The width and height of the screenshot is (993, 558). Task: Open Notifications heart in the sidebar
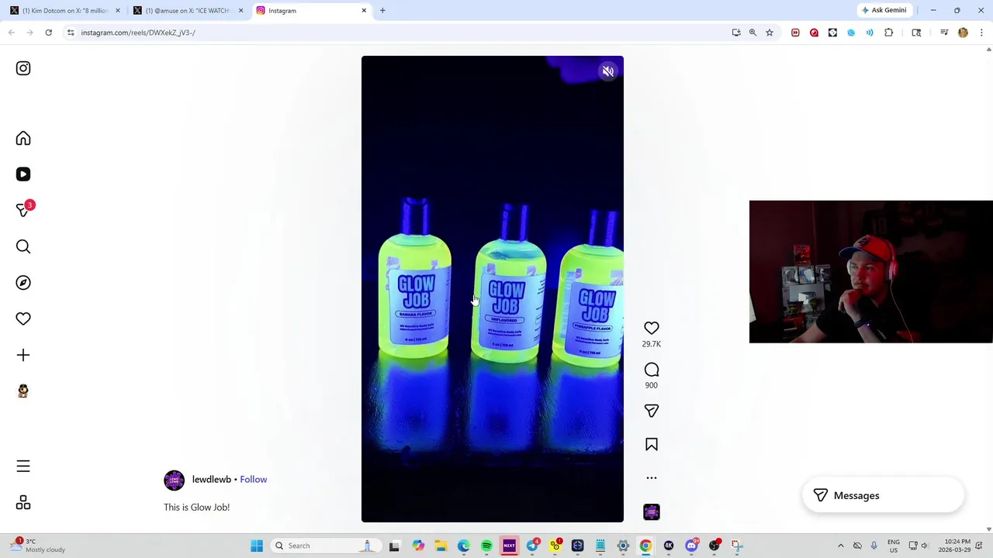click(23, 319)
